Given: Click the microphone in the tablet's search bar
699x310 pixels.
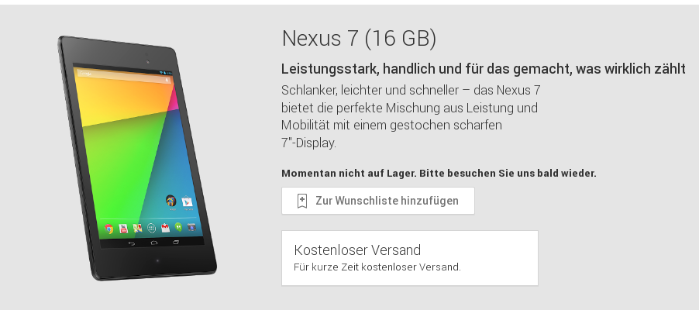Looking at the screenshot, I should tap(167, 80).
